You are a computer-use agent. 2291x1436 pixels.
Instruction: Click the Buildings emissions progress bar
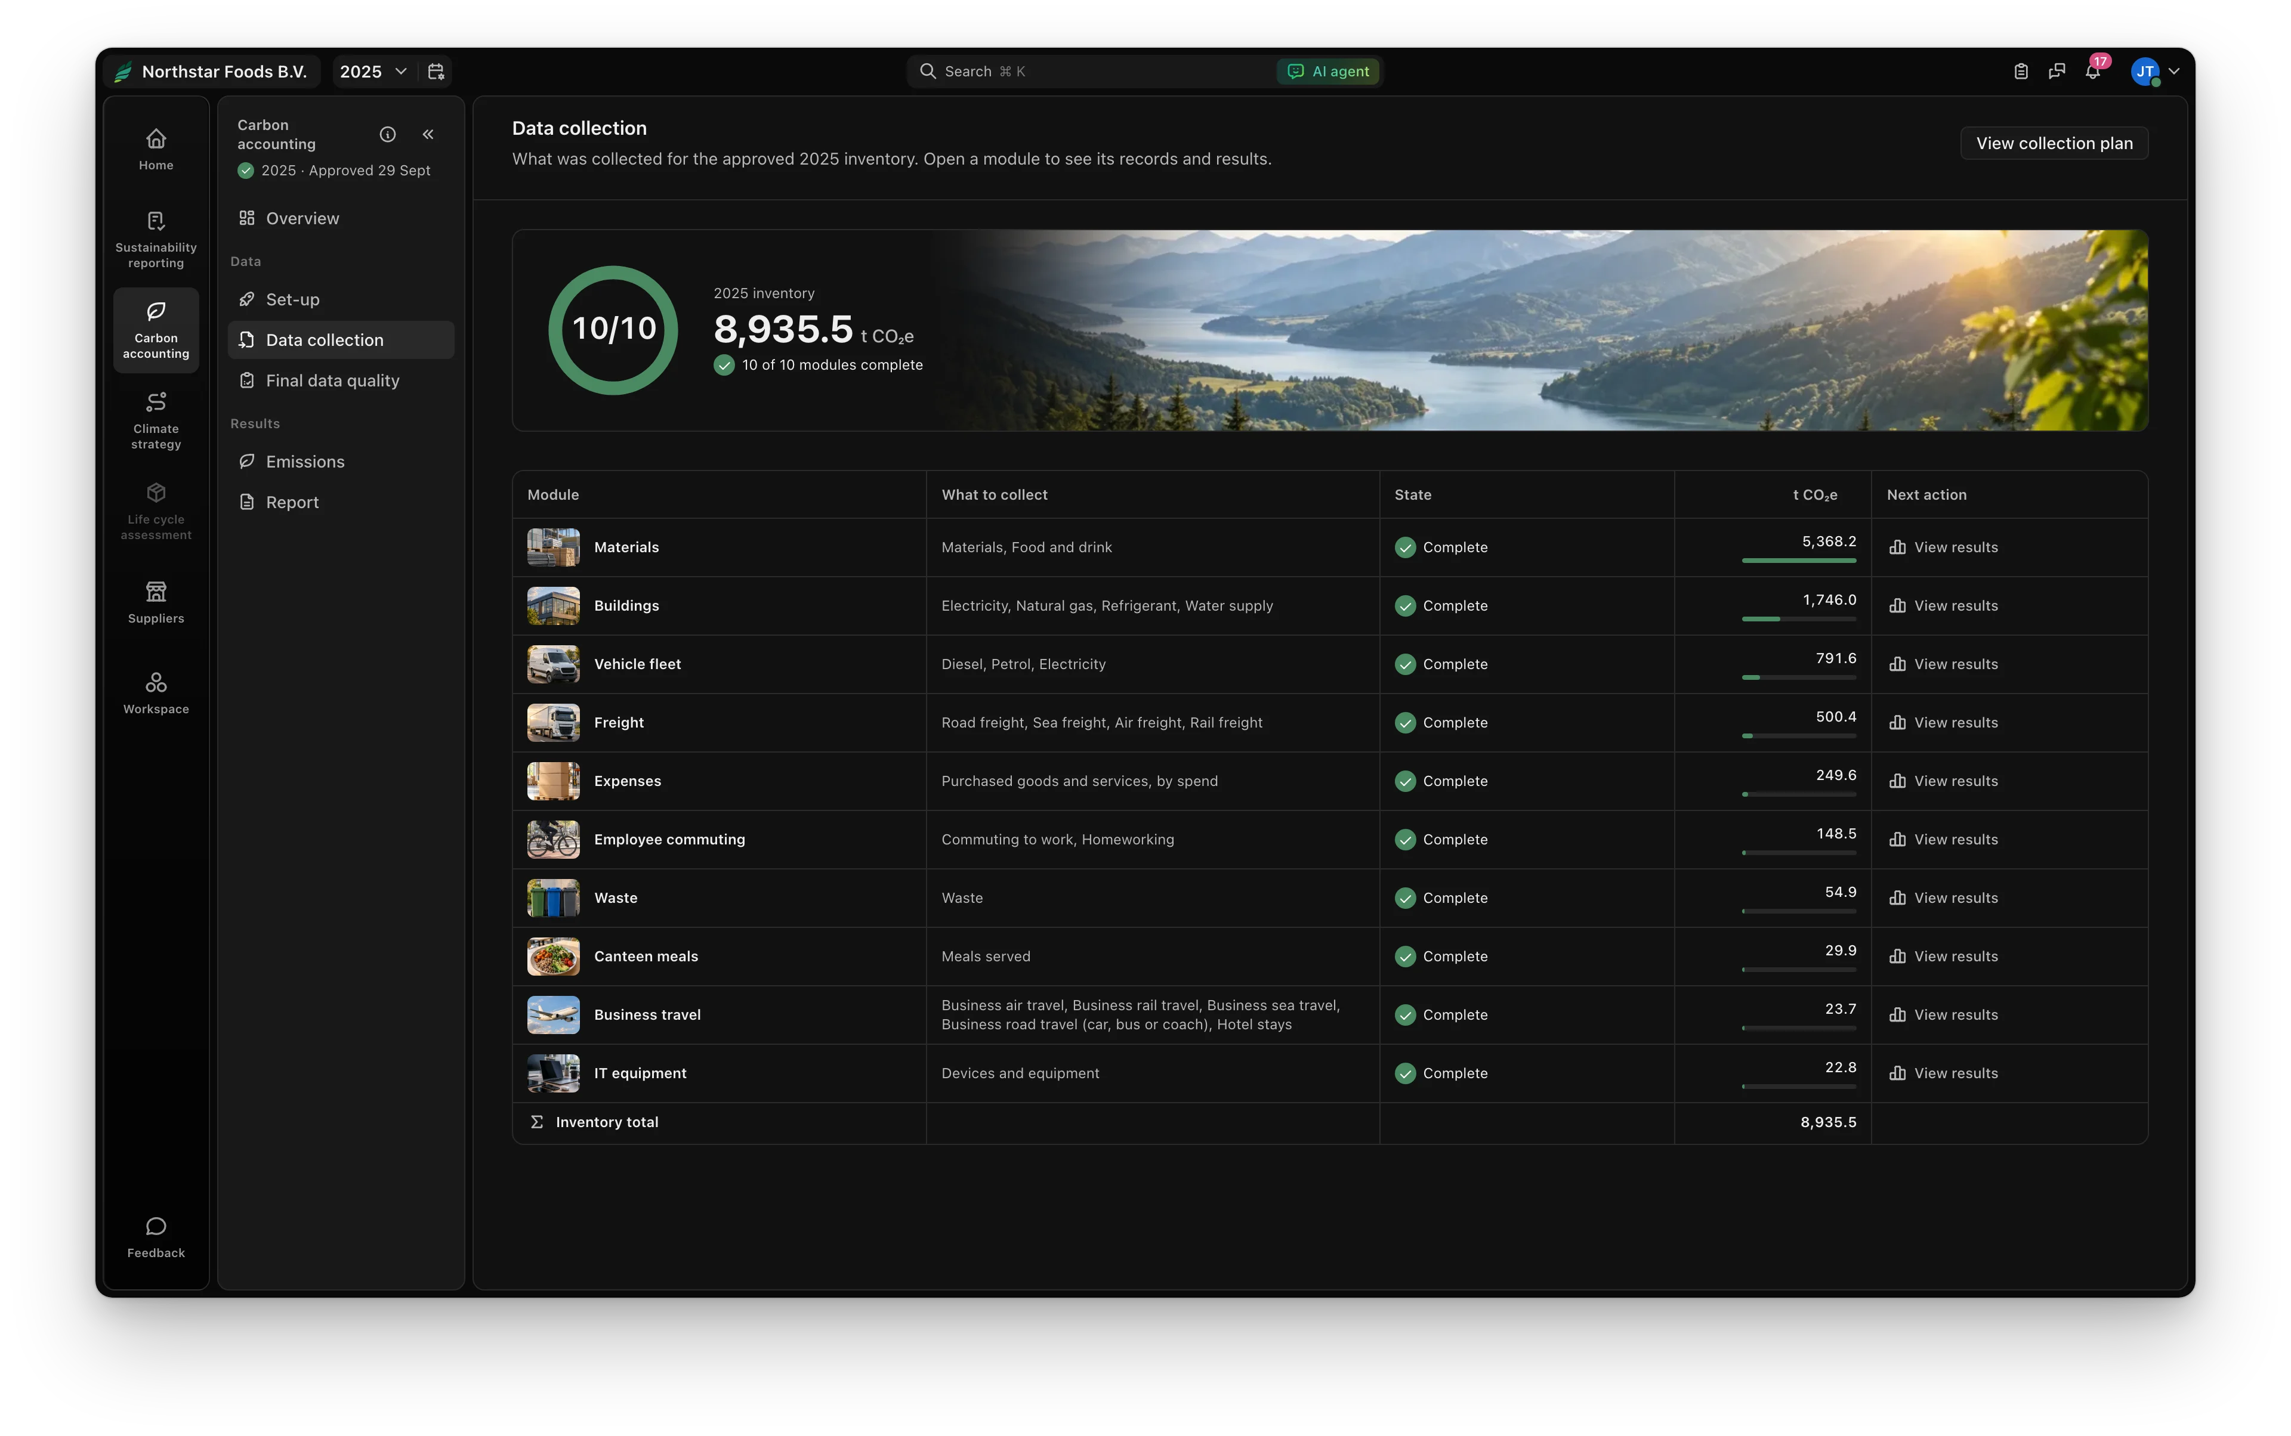[1798, 619]
